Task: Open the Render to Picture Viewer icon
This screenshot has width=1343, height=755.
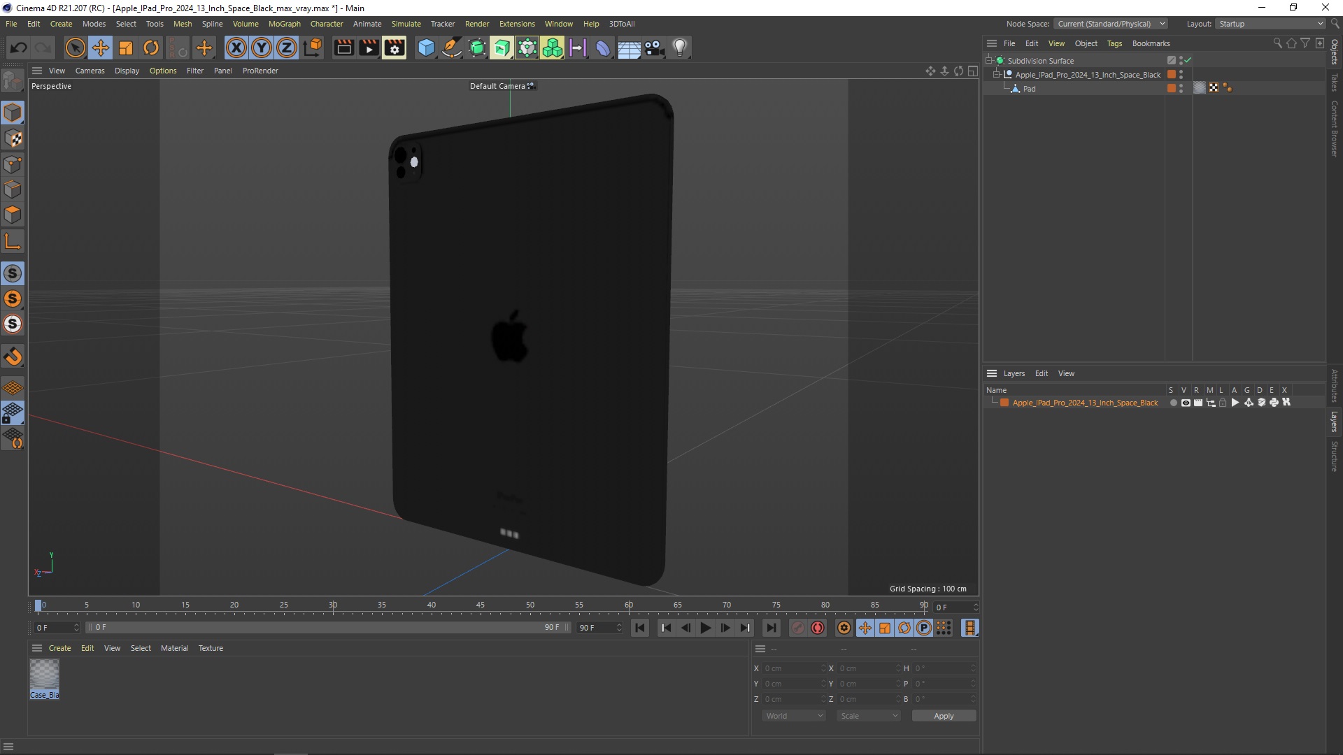Action: coord(369,48)
